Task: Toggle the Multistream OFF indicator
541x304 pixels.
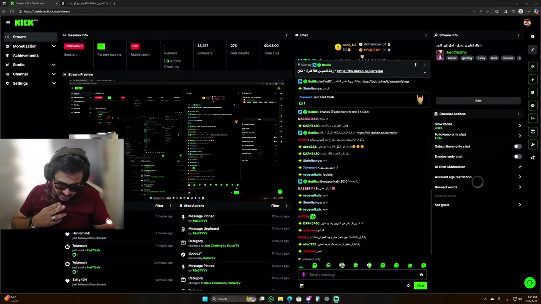Action: click(135, 46)
